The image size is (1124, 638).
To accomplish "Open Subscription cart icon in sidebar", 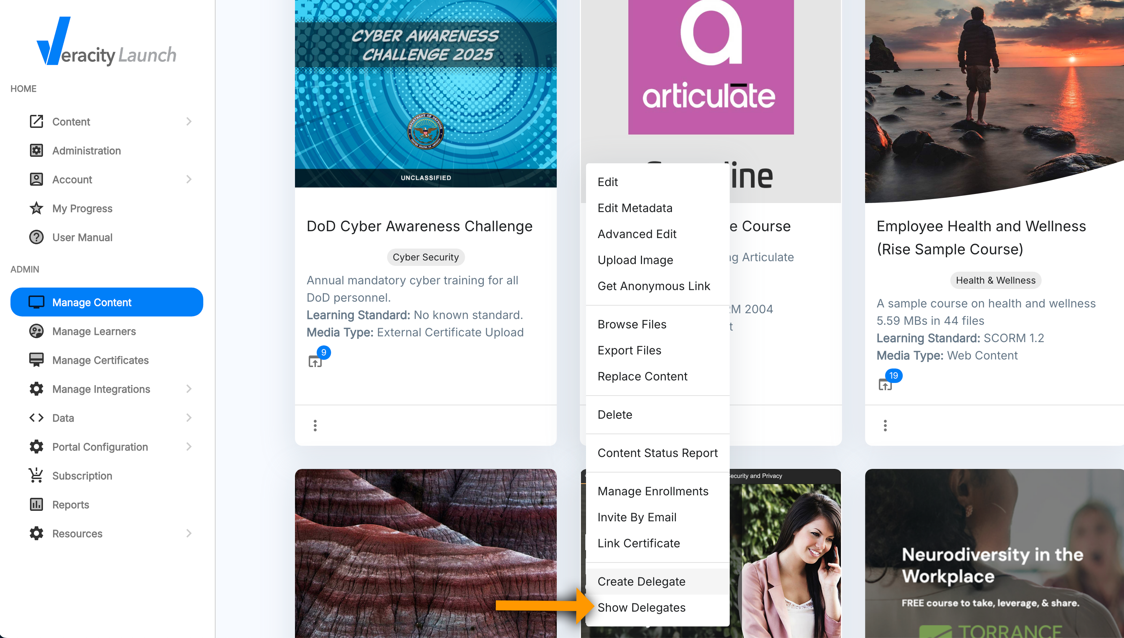I will 36,475.
